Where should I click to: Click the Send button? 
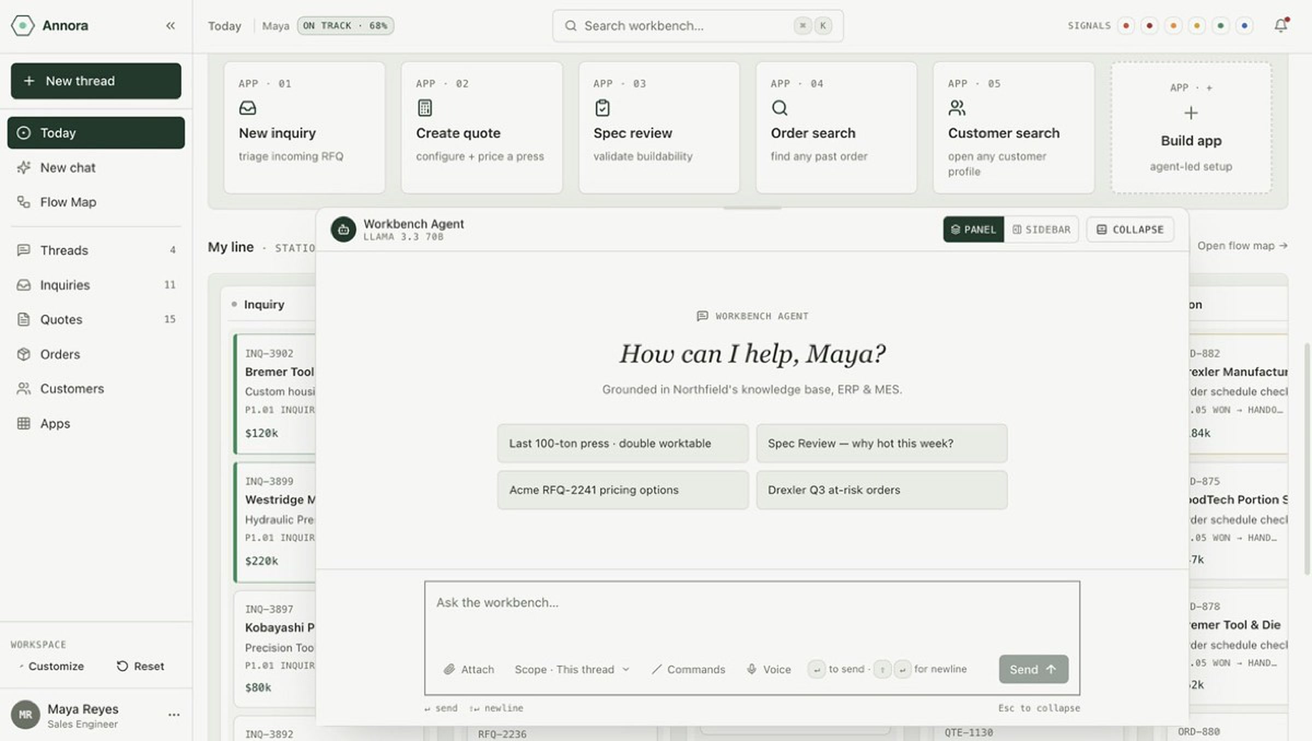click(x=1033, y=669)
